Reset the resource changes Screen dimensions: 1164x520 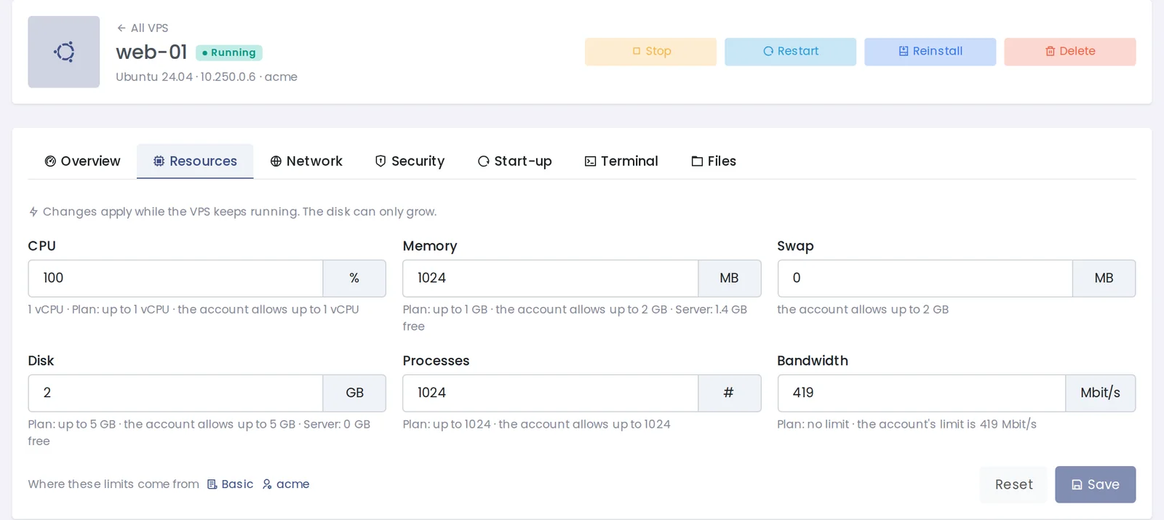[1013, 484]
